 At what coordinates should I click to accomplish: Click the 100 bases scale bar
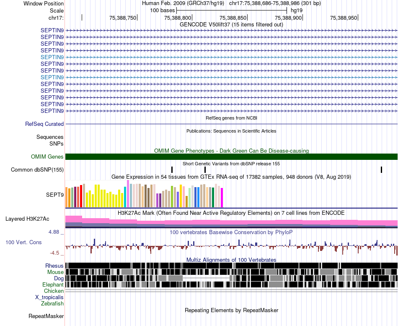point(232,10)
